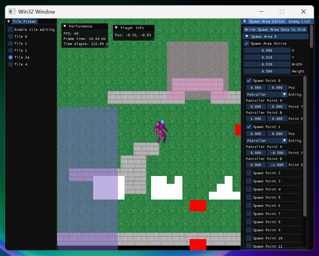Screen dimensions: 319x256
Task: Uncheck Spawn Point 1
Action: [249, 126]
